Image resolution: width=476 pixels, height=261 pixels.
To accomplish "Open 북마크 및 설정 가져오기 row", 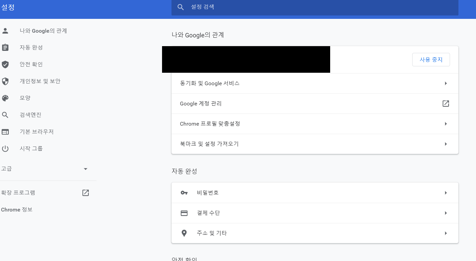I will [315, 144].
